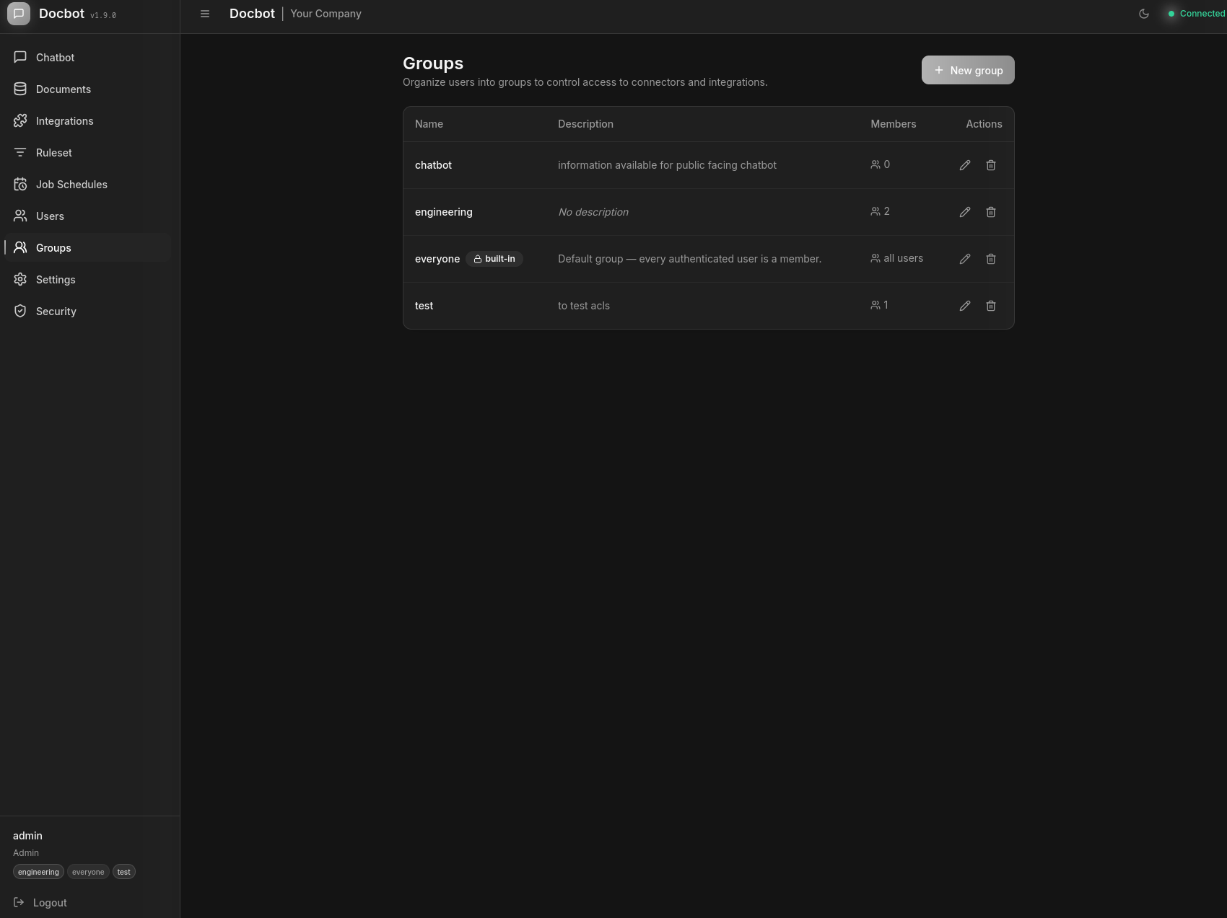Click the test group name
This screenshot has height=918, width=1227.
tap(424, 306)
